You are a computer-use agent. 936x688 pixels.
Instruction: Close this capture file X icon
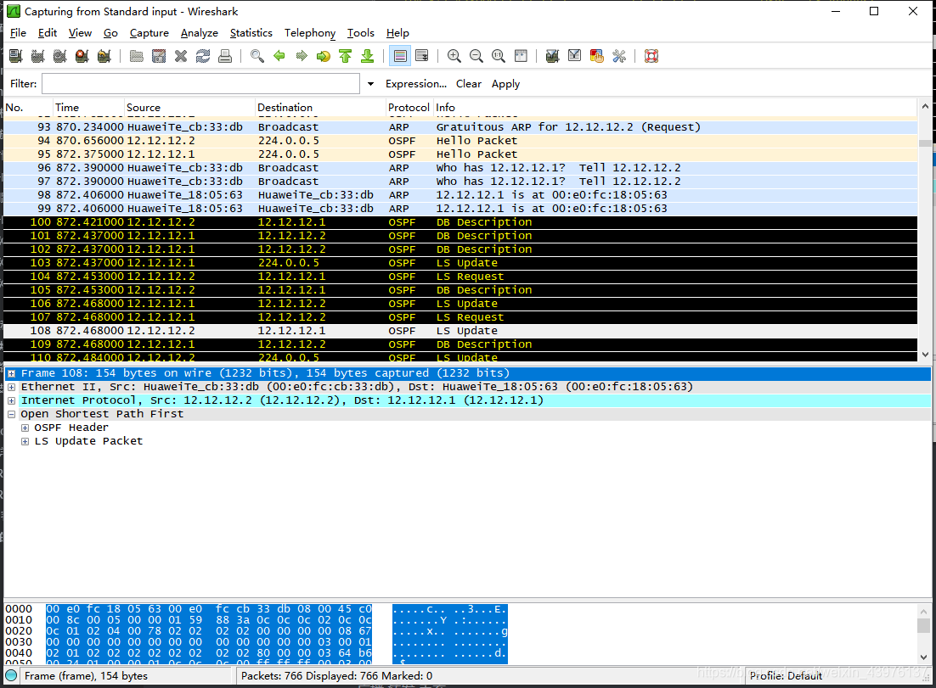(x=181, y=56)
